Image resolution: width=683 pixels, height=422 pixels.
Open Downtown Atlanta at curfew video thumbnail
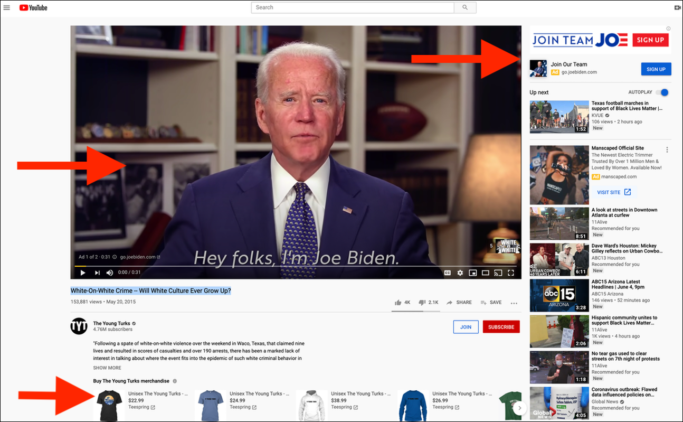(x=559, y=223)
